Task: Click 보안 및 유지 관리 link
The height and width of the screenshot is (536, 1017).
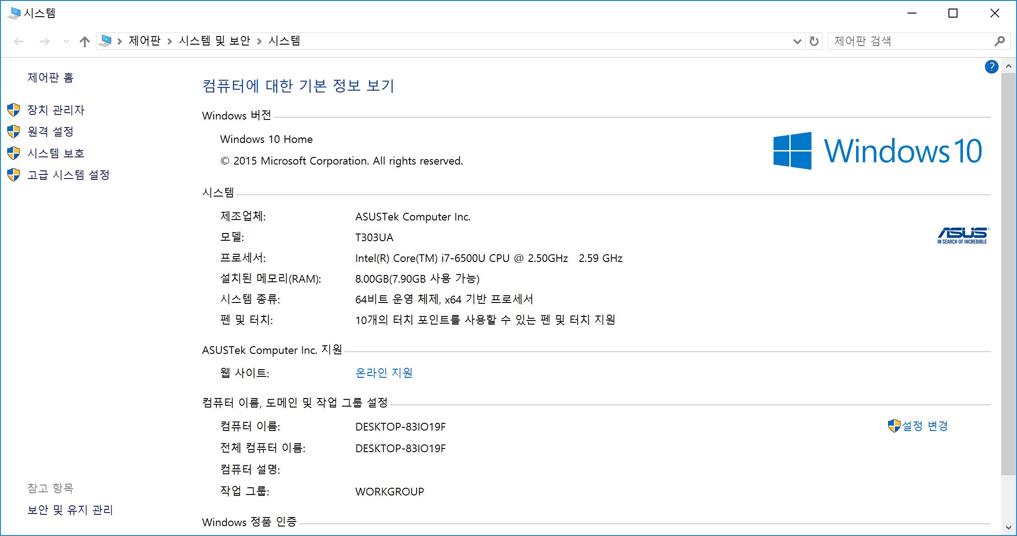Action: pos(70,510)
